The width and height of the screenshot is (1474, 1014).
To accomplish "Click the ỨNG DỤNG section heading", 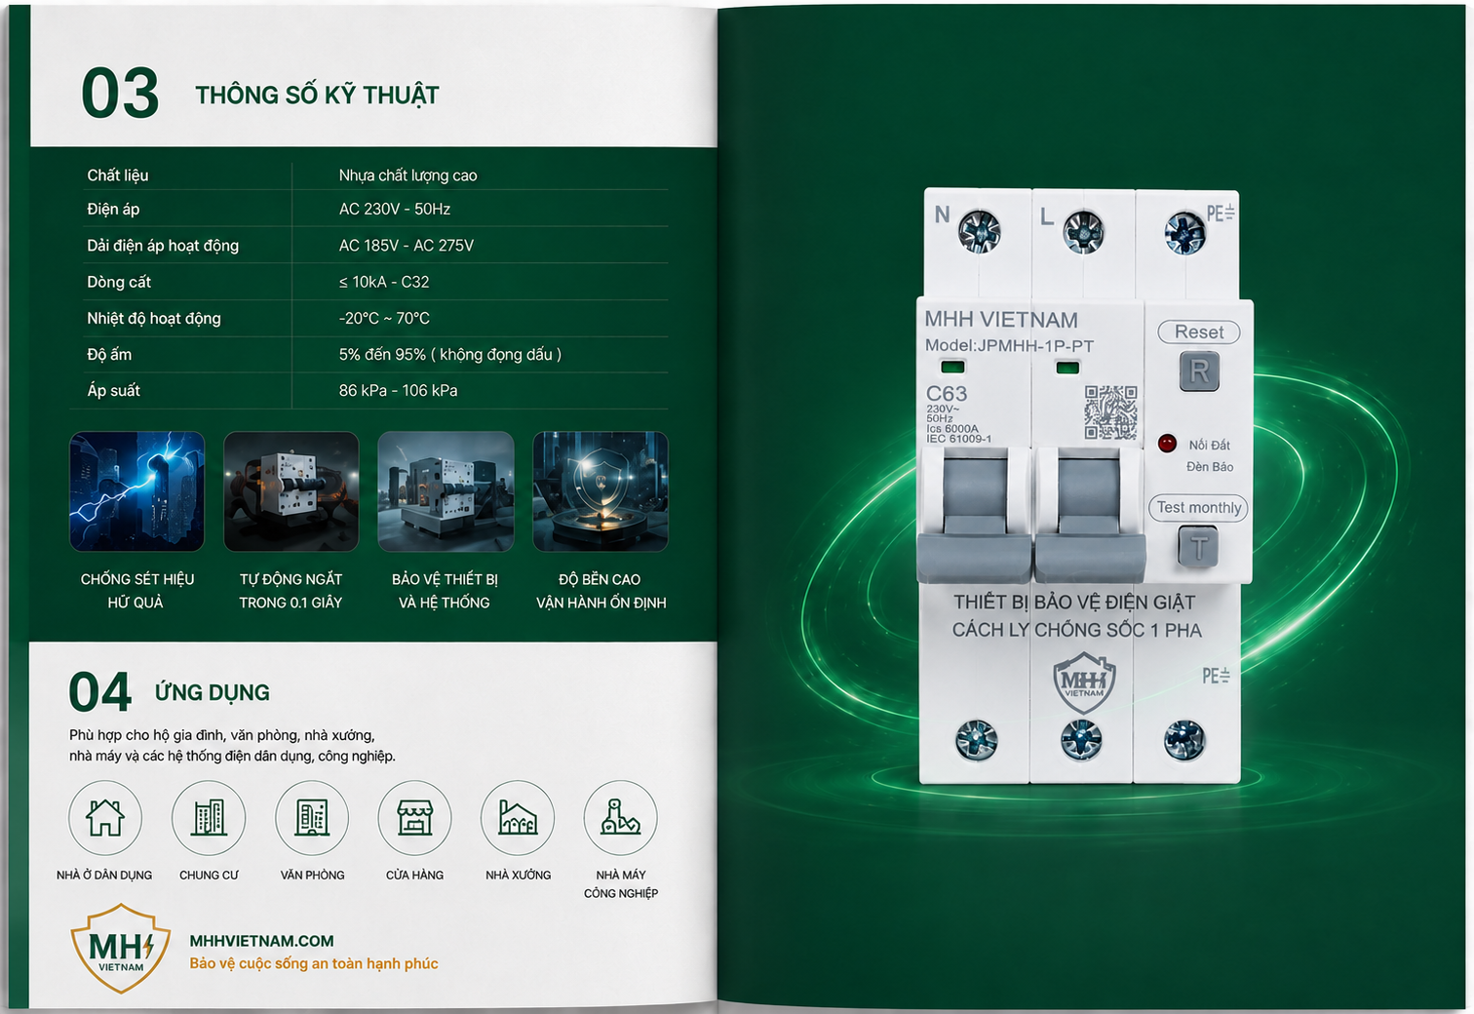I will pyautogui.click(x=212, y=692).
